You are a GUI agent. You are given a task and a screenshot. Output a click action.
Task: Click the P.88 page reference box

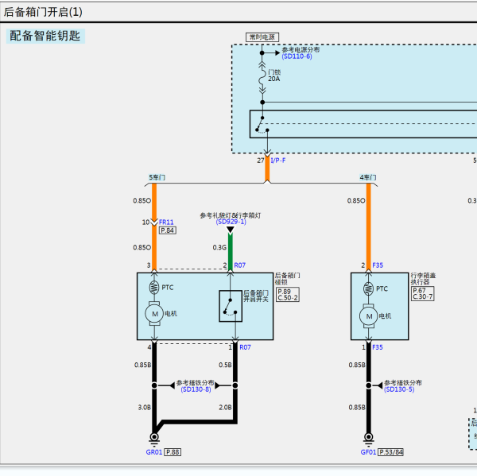click(173, 452)
